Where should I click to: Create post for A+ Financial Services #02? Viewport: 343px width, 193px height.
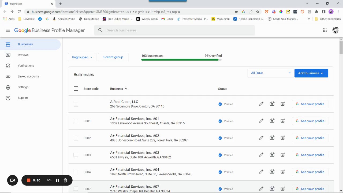click(283, 138)
